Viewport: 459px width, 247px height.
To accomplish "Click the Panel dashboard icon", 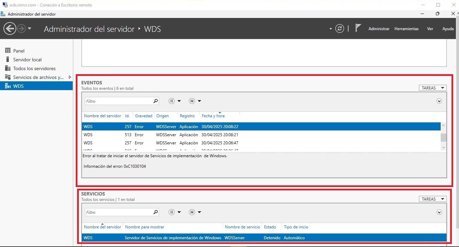I will [x=8, y=51].
